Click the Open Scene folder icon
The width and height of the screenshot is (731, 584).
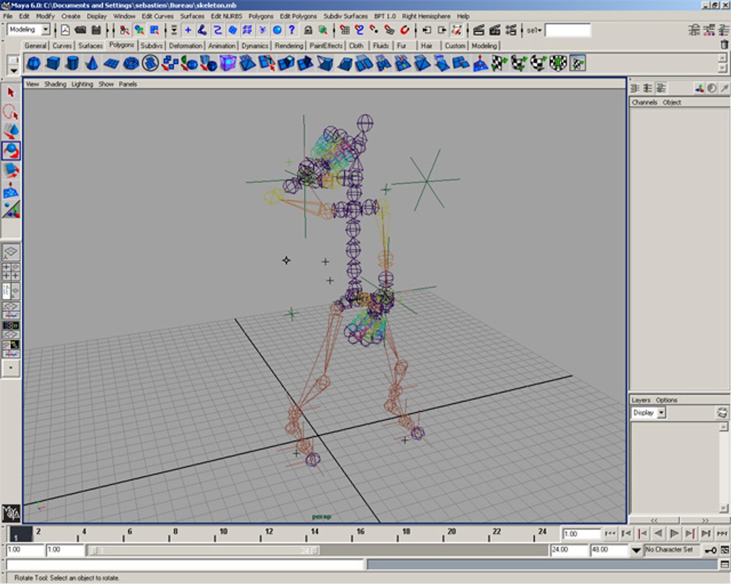[81, 30]
